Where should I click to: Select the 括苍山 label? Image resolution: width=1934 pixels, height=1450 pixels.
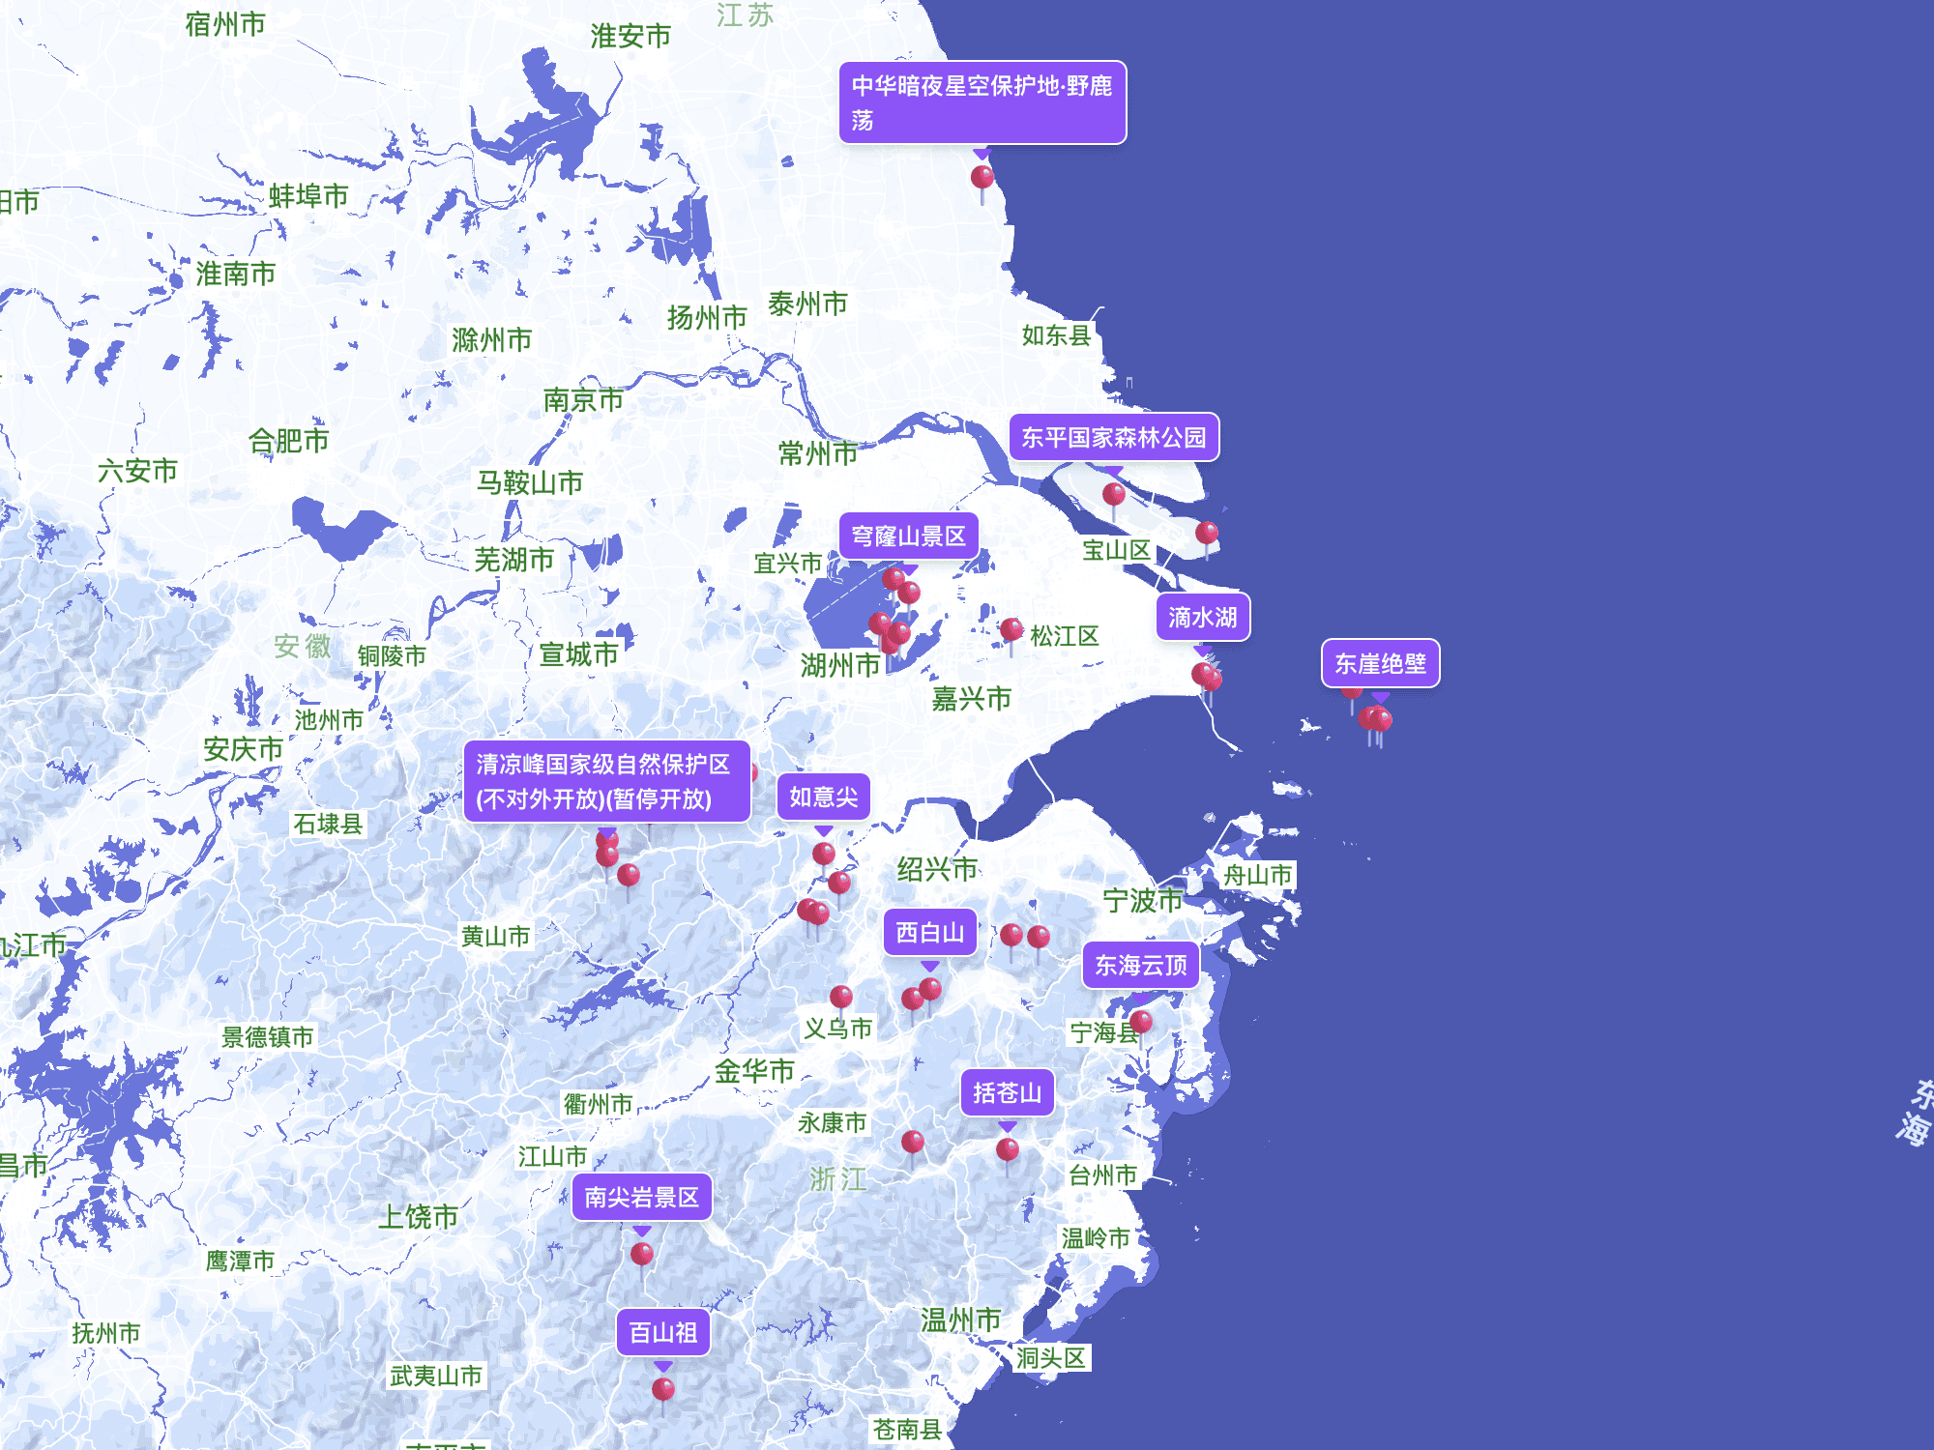click(1008, 1093)
